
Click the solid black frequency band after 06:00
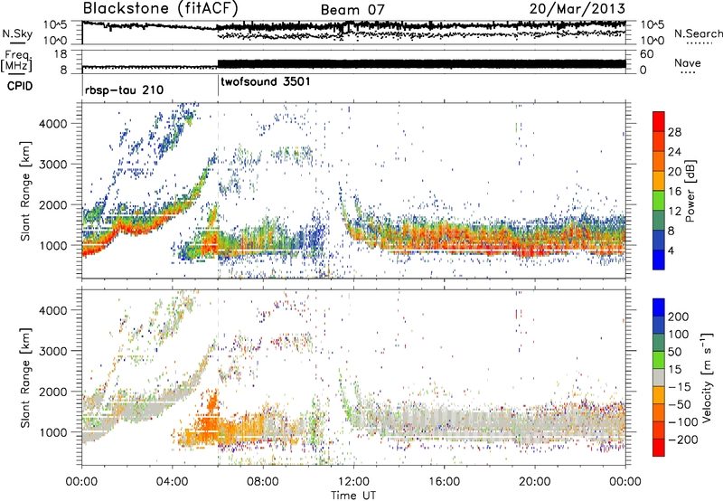coord(421,64)
